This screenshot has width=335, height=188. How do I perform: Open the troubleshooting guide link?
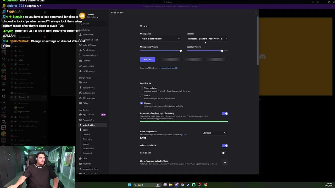point(169,68)
